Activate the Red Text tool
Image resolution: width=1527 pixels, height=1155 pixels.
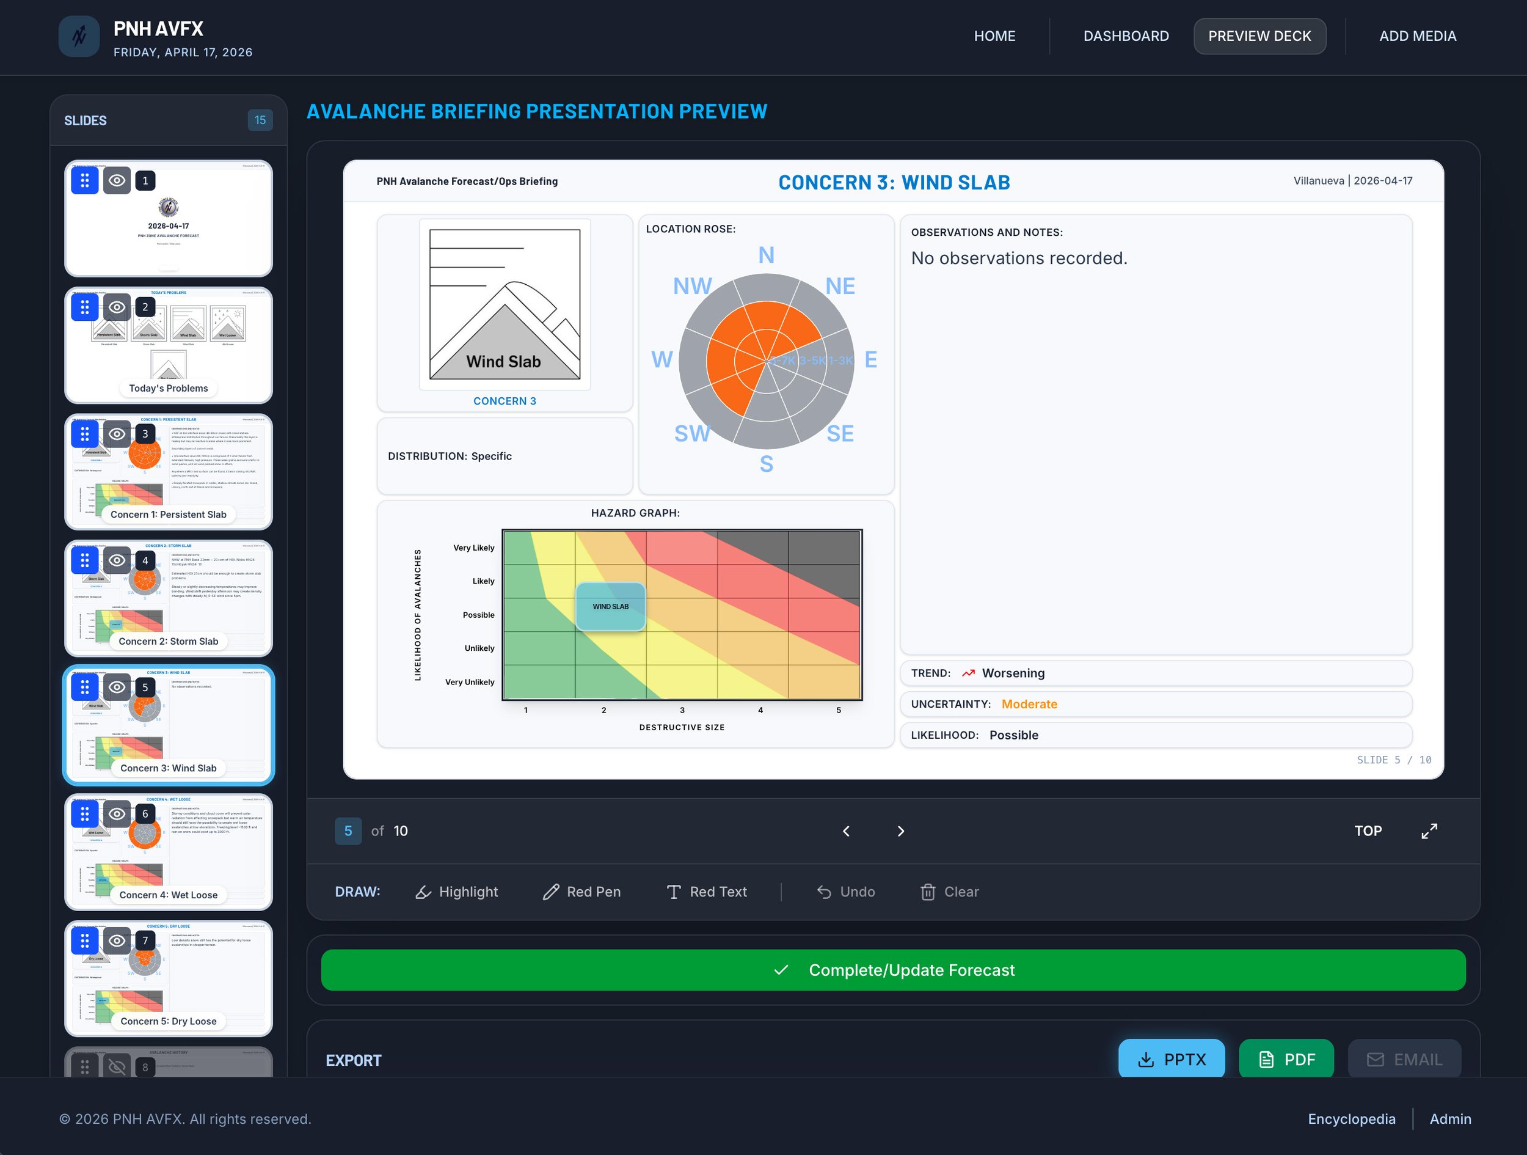pos(707,892)
